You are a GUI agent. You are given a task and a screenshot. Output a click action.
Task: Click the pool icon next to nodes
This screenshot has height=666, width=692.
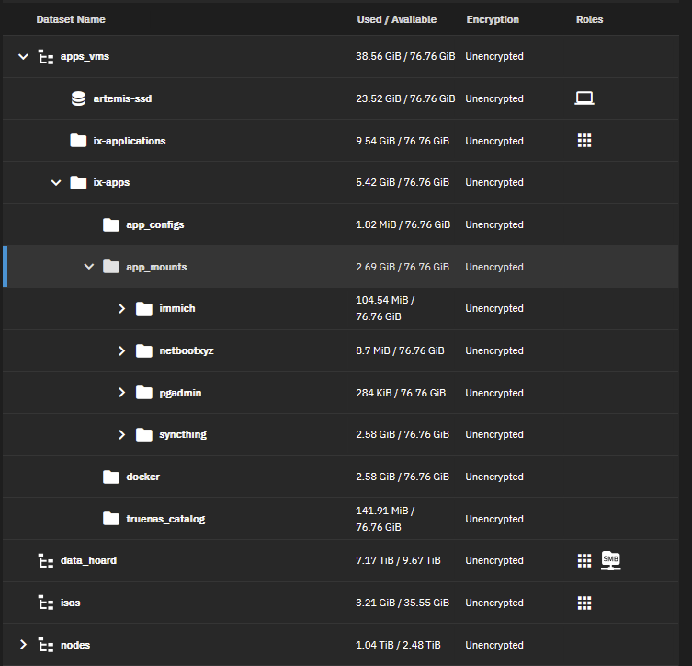point(46,645)
